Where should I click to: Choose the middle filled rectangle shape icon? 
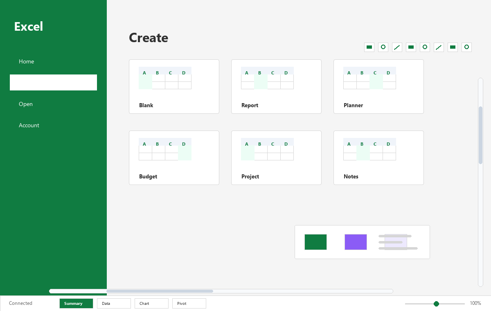click(411, 47)
